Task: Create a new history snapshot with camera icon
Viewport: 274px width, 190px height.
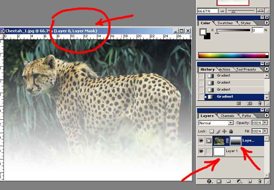Action: [249, 103]
